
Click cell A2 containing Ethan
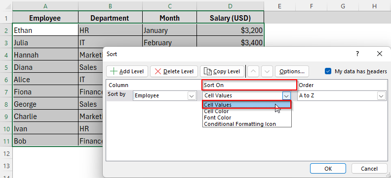(x=45, y=30)
